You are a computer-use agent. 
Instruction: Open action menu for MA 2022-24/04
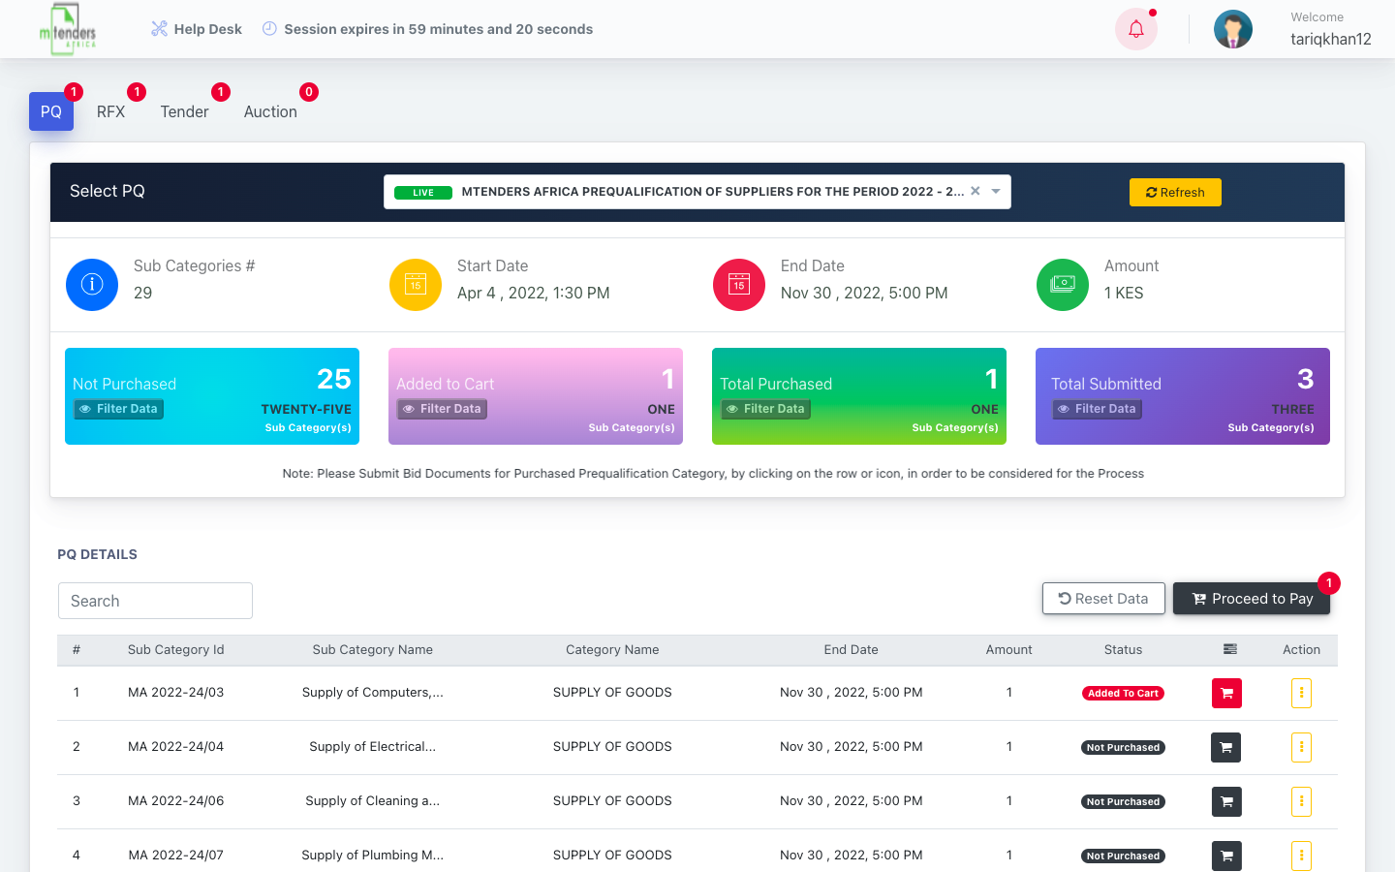pyautogui.click(x=1301, y=747)
